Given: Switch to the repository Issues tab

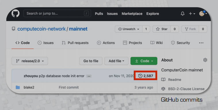Looking at the screenshot, I should pyautogui.click(x=46, y=43).
